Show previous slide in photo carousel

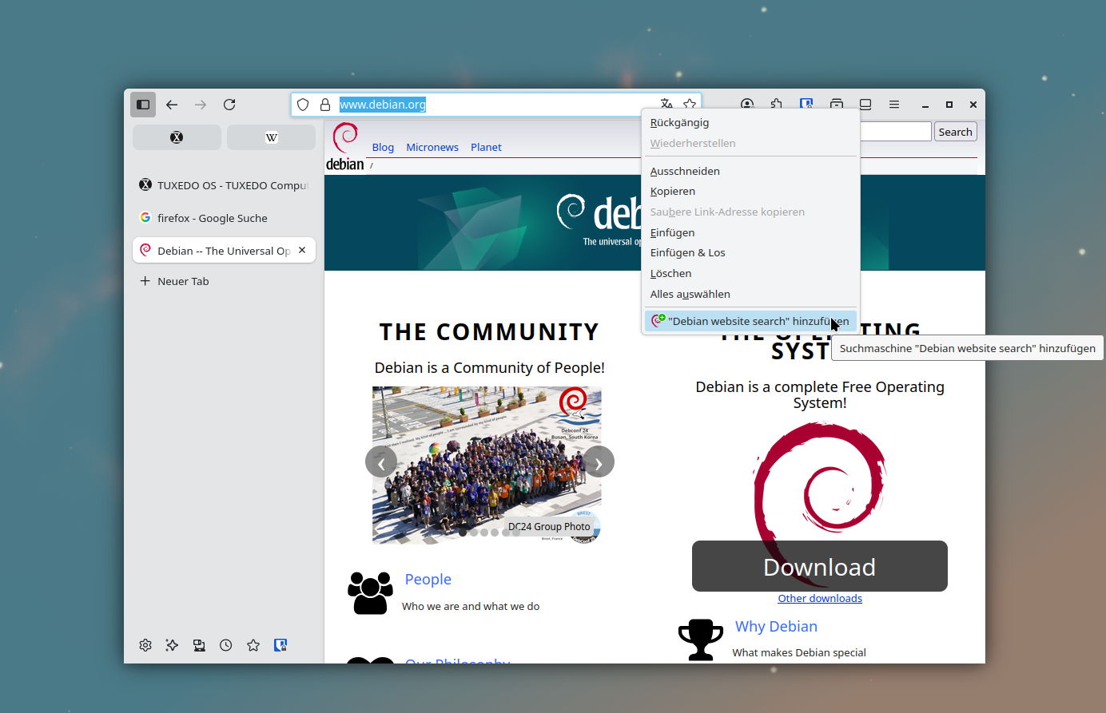381,462
